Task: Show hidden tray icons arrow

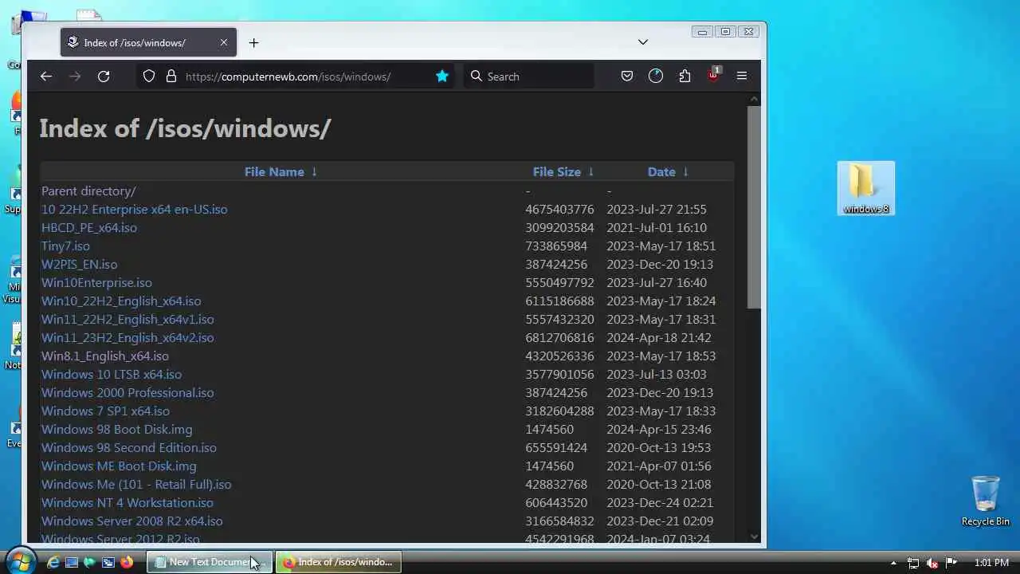Action: point(893,563)
